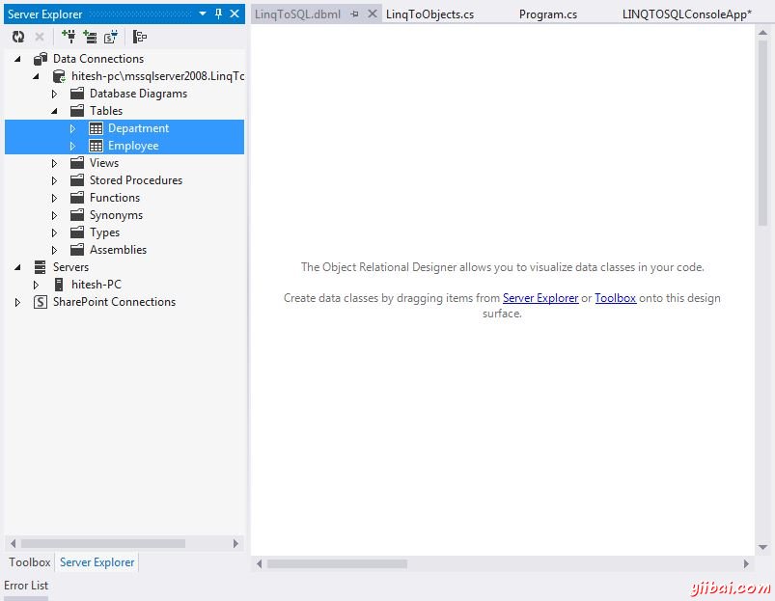Viewport: 775px width, 601px height.
Task: Open the LinqToObjects.cs tab
Action: [x=429, y=14]
